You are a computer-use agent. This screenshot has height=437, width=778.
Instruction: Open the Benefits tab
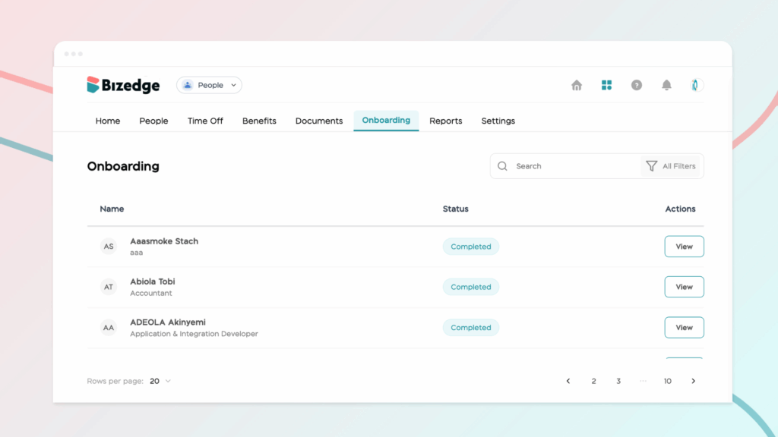[259, 121]
